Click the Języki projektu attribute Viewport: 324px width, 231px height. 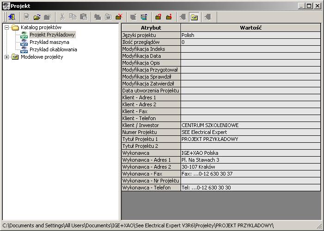pyautogui.click(x=151, y=35)
